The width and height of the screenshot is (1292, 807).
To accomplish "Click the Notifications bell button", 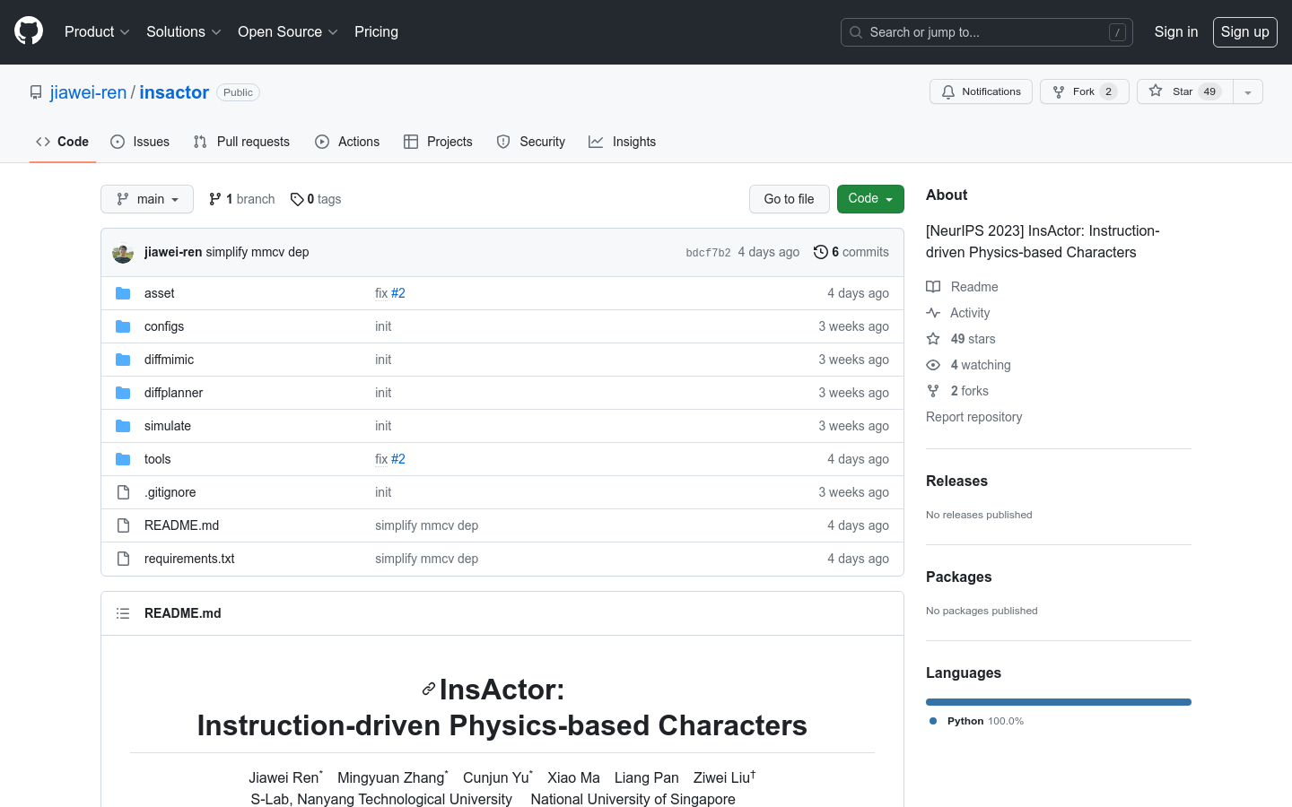I will click(x=981, y=91).
